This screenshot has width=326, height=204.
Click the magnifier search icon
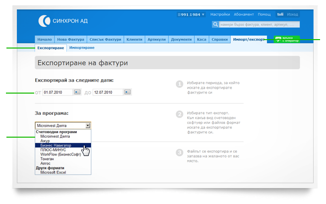[216, 24]
